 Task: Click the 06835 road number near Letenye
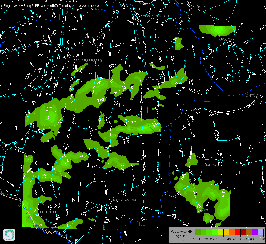tap(49, 221)
